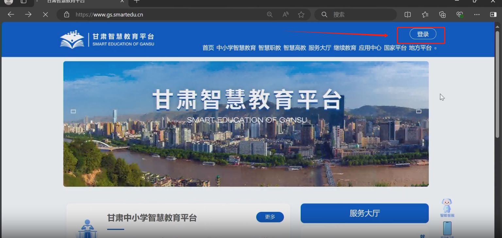Open Read Aloud from address bar
This screenshot has width=502, height=238.
click(286, 14)
